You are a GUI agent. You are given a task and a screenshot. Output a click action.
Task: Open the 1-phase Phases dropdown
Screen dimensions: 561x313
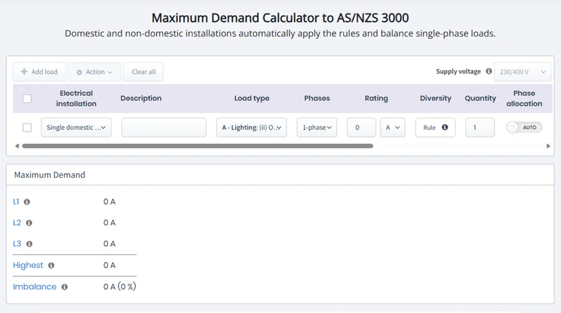[x=317, y=128]
